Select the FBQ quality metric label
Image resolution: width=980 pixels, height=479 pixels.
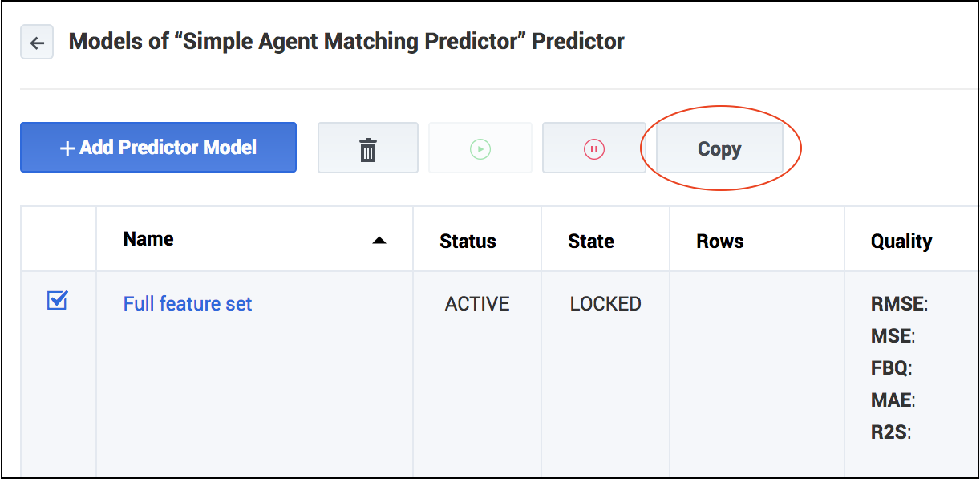coord(891,368)
